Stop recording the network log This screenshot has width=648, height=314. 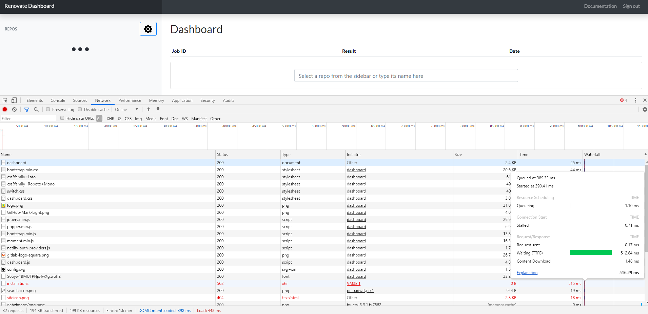click(x=4, y=109)
